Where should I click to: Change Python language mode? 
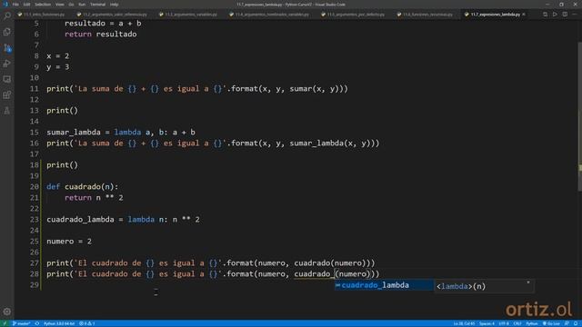(532, 323)
